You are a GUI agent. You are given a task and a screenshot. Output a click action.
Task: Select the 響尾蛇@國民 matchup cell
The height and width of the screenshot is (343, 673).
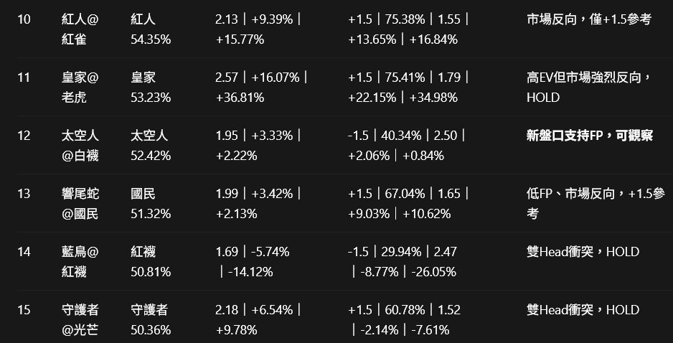tap(80, 204)
